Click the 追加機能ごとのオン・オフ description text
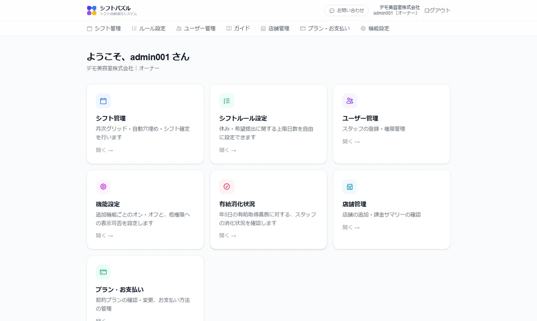Viewport: 537px width, 321px height. click(x=143, y=218)
